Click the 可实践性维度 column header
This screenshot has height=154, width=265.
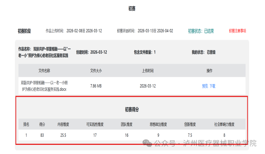(95, 124)
